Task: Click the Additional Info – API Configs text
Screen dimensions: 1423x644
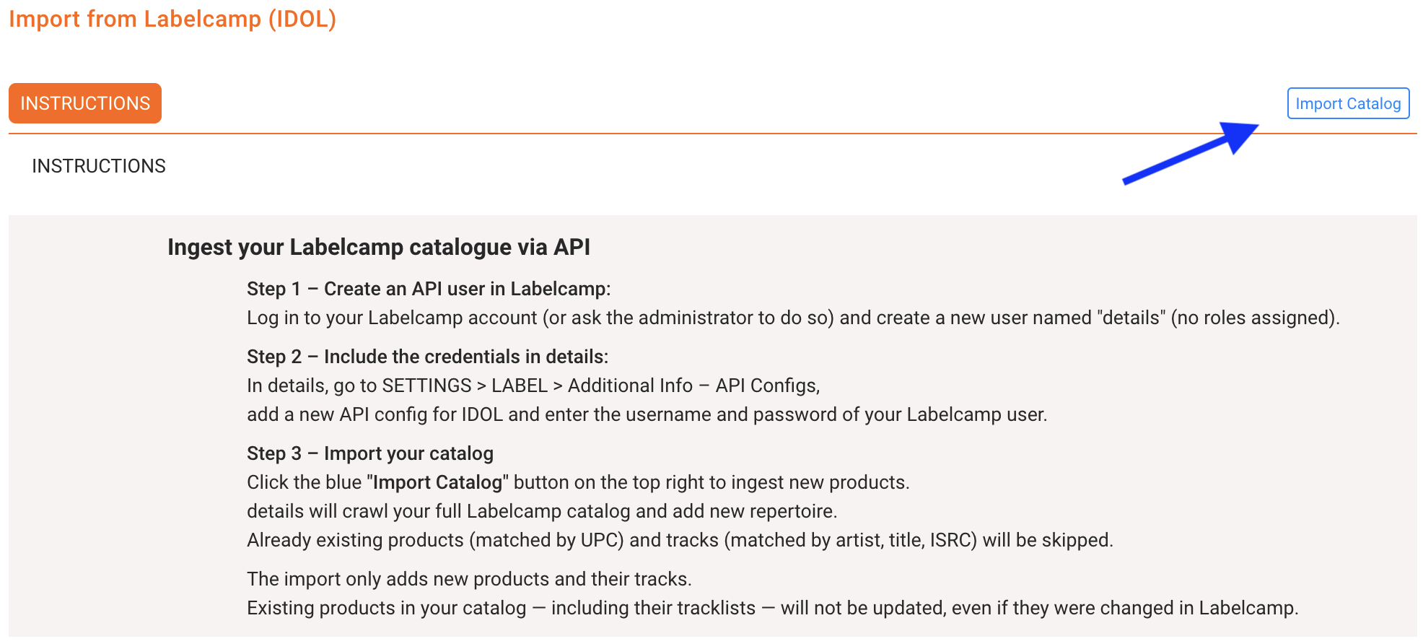Action: pyautogui.click(x=693, y=386)
